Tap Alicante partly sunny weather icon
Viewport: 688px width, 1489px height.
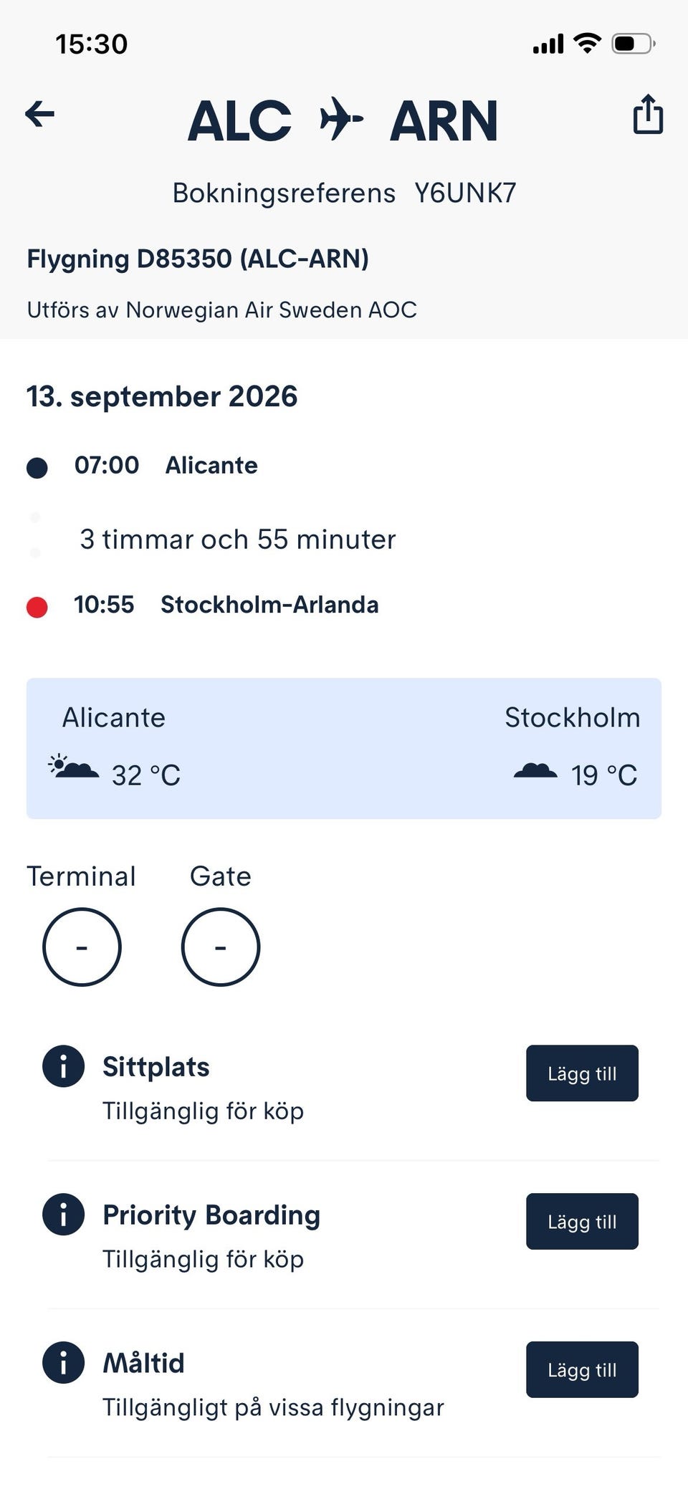tap(73, 767)
